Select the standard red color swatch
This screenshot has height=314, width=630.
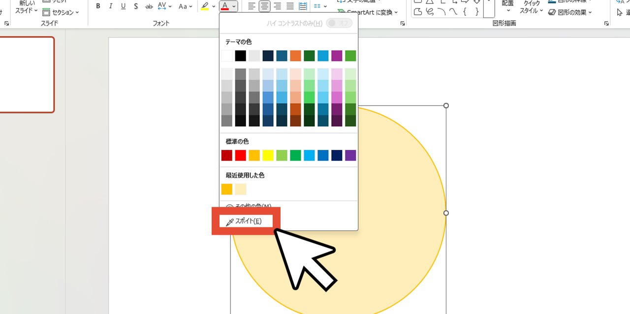240,155
